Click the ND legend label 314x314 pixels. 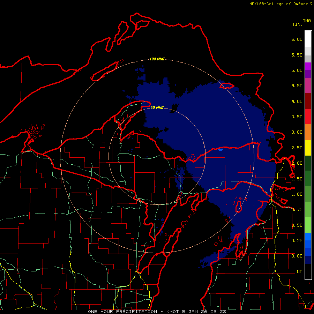click(300, 272)
